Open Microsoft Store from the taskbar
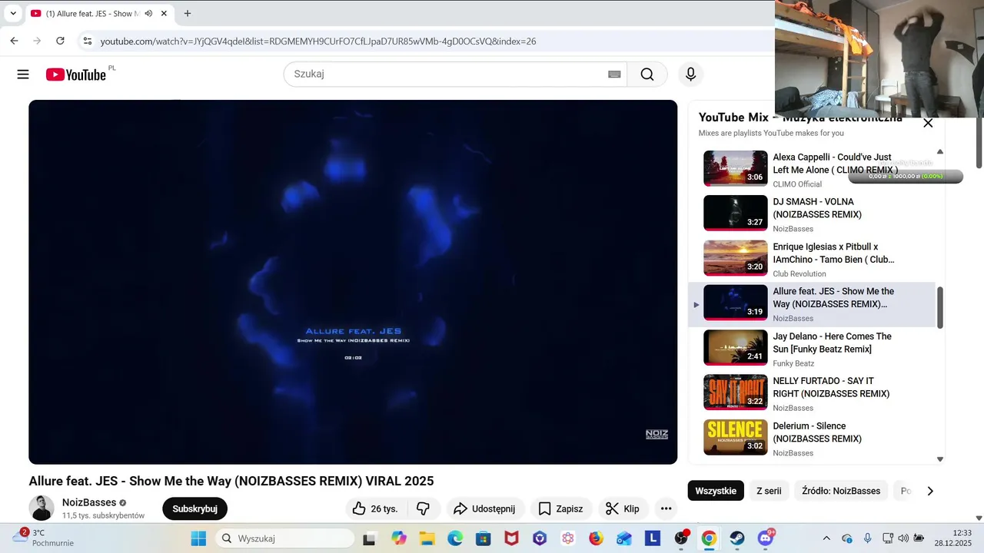The width and height of the screenshot is (984, 553). click(x=483, y=538)
